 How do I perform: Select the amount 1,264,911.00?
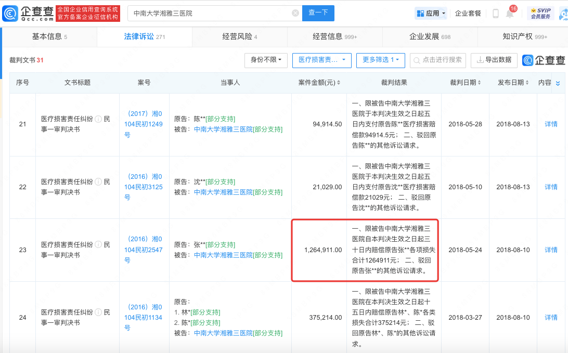[323, 250]
